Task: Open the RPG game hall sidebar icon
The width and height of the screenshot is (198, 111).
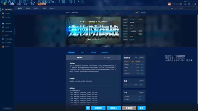Action: 3,9
